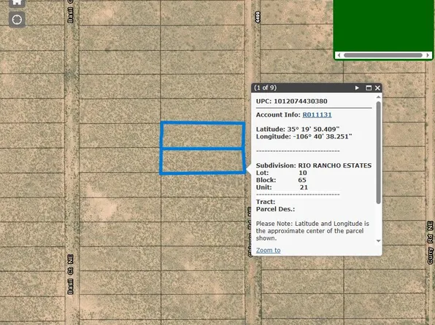Click the green overview map panel

383,26
